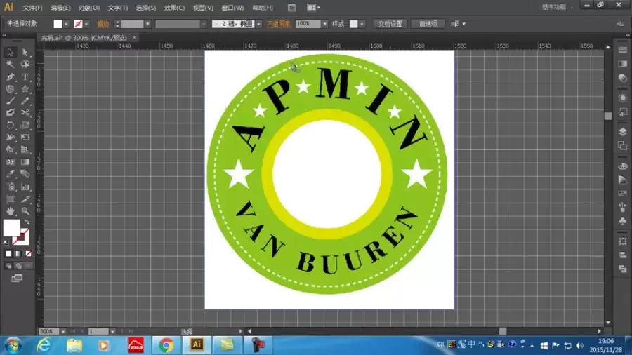The height and width of the screenshot is (355, 632).
Task: Open Chrome from the Windows taskbar
Action: pyautogui.click(x=166, y=345)
